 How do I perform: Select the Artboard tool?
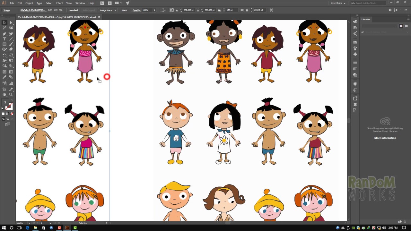4,89
